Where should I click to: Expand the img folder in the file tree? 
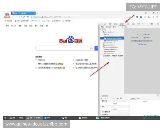(x=103, y=34)
